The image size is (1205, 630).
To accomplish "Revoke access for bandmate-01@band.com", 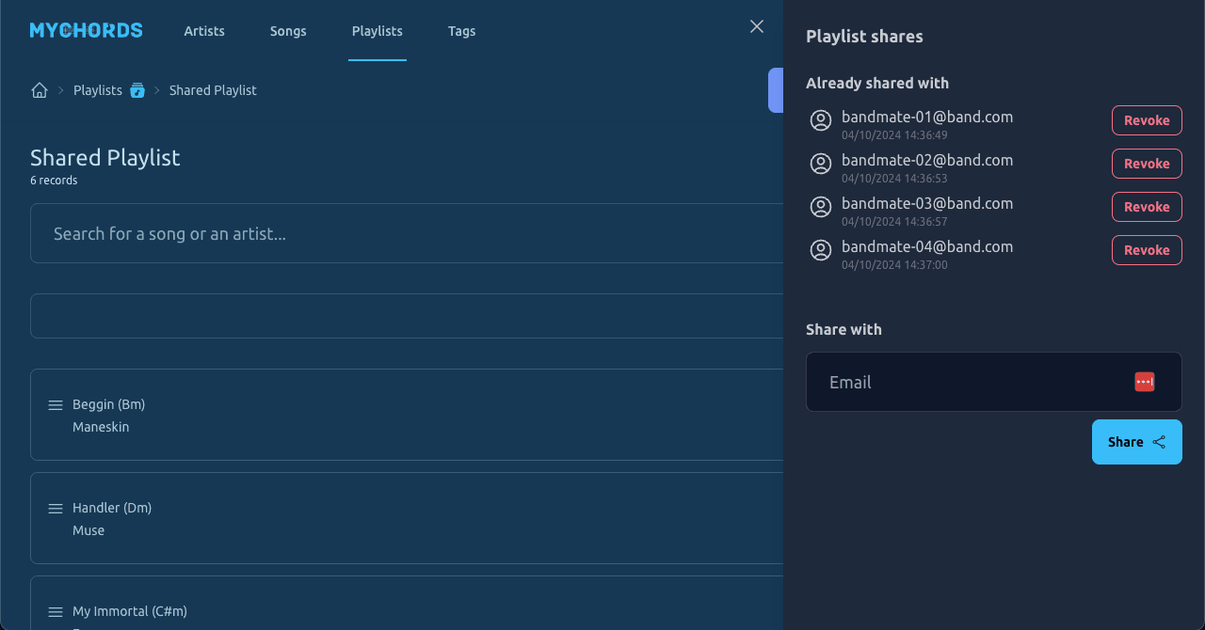I will [x=1147, y=120].
